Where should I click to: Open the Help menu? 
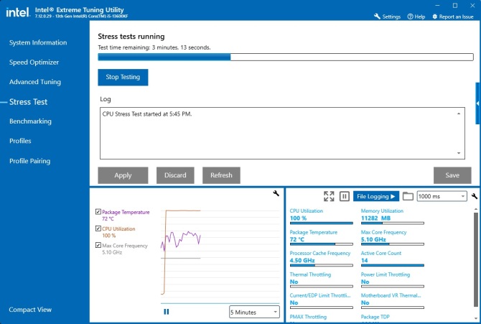415,17
